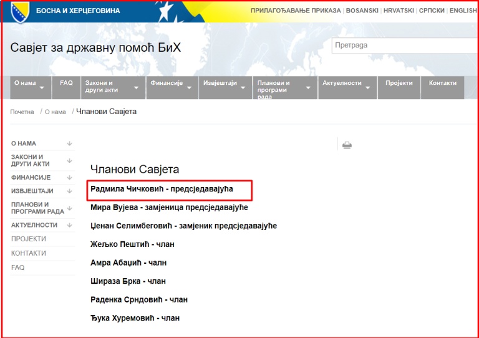Select FAQ in the top navigation bar
This screenshot has height=338, width=479.
pyautogui.click(x=66, y=83)
